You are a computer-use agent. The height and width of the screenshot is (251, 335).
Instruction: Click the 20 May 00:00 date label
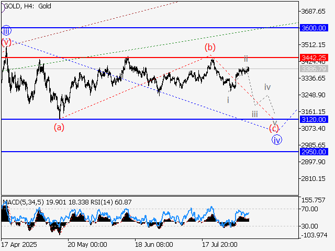tap(87, 244)
